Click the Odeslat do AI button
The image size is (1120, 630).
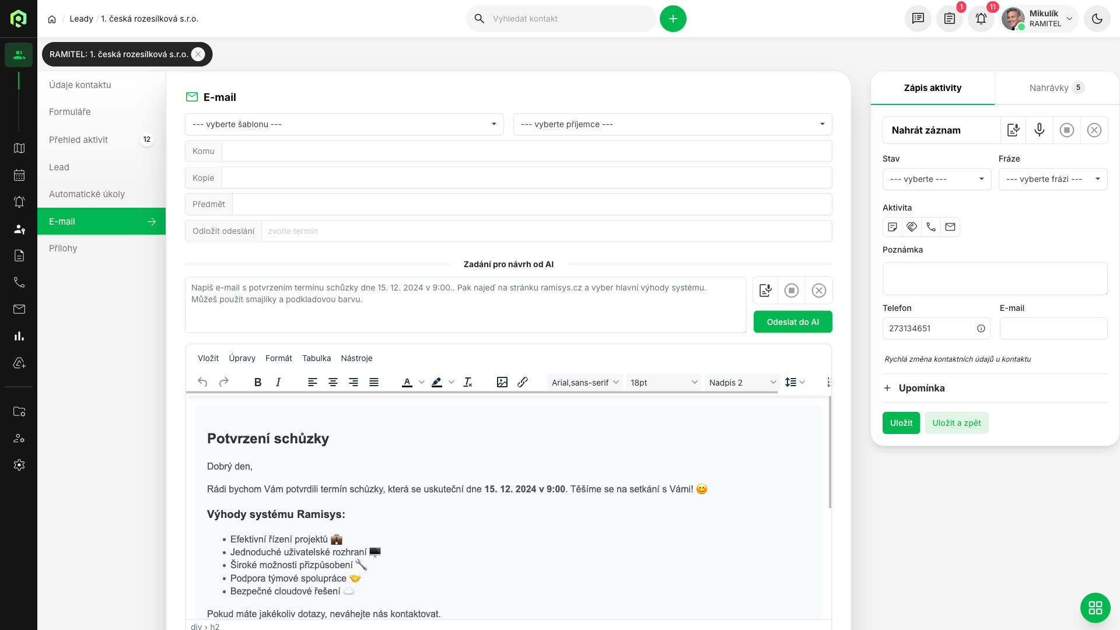(793, 322)
